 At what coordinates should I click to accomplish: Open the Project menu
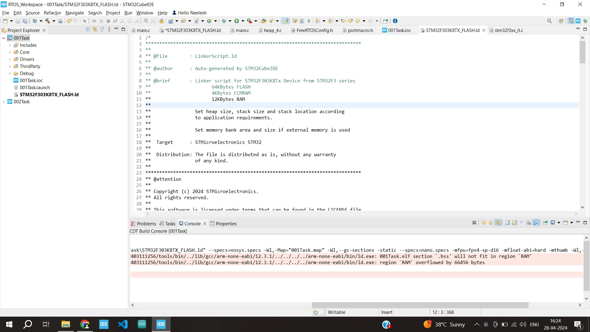tap(113, 13)
